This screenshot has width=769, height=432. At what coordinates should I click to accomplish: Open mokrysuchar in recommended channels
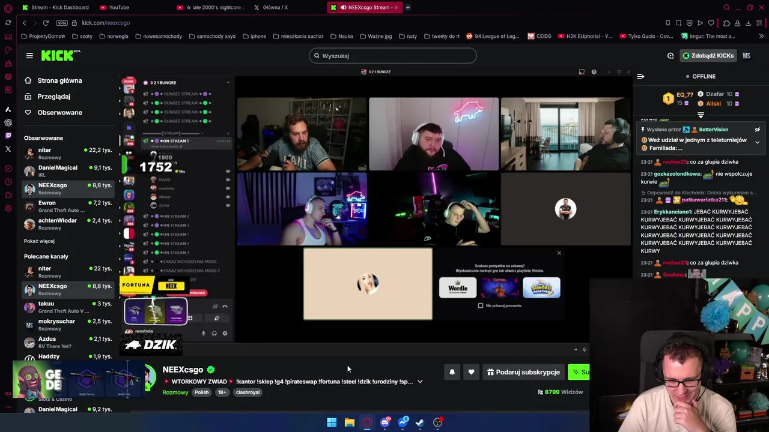point(68,325)
